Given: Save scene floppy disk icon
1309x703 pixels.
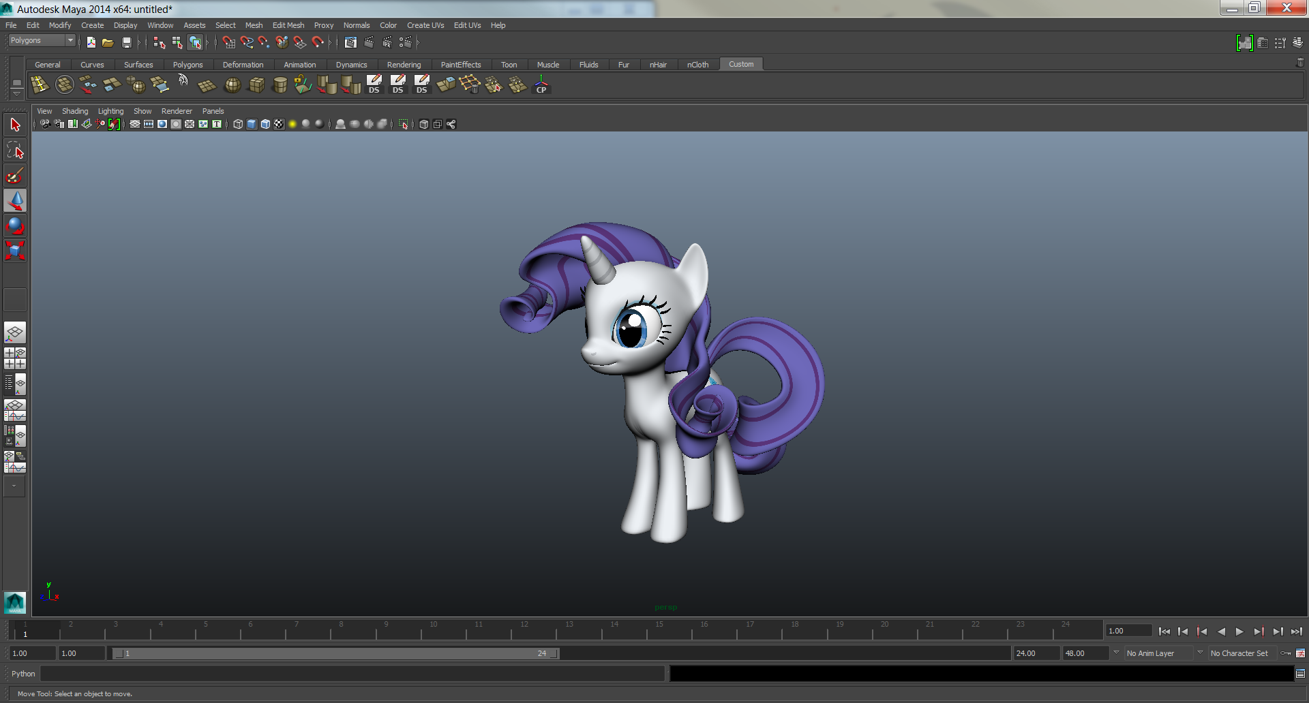Looking at the screenshot, I should pyautogui.click(x=126, y=42).
